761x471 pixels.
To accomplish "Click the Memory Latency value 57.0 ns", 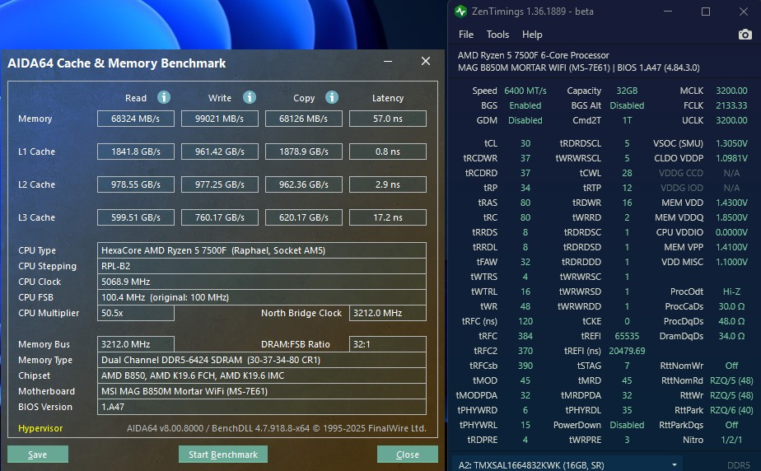I will click(x=388, y=119).
